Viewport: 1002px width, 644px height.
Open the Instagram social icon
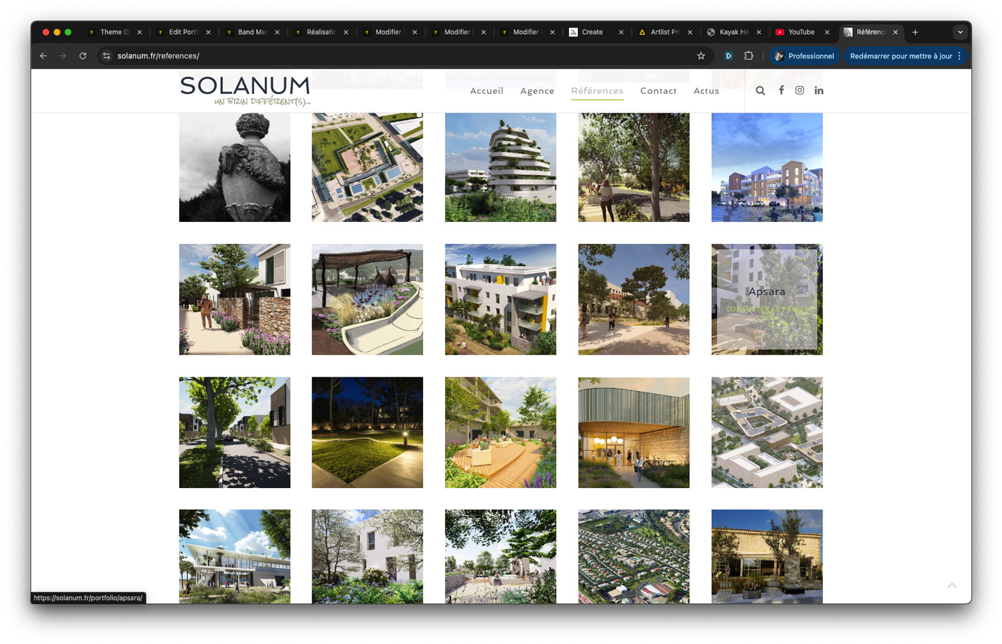click(x=799, y=90)
